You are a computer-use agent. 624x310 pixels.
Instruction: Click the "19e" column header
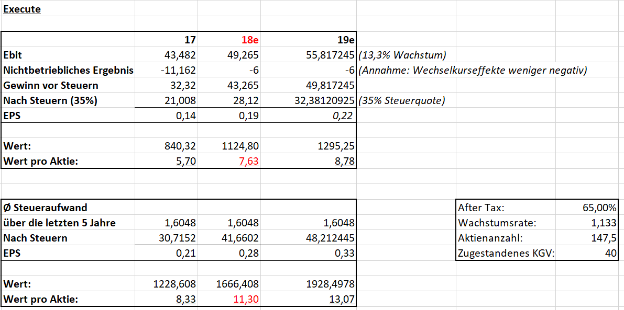[x=345, y=39]
